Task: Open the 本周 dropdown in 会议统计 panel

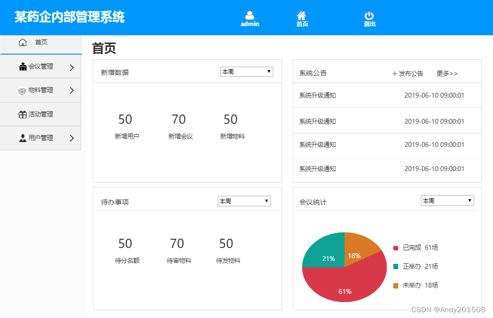Action: [447, 200]
